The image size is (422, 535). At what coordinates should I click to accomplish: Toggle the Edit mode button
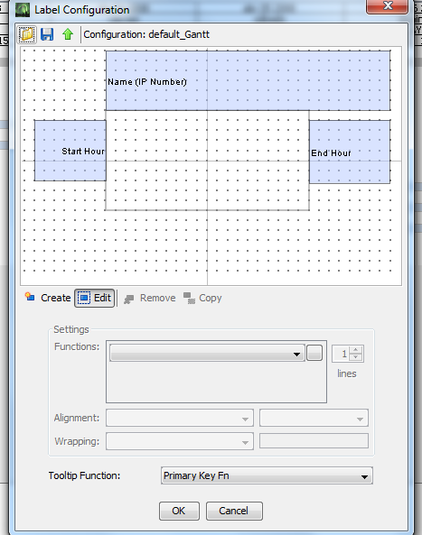pos(95,299)
